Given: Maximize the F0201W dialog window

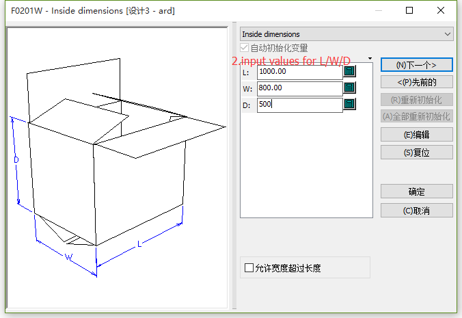Looking at the screenshot, I should click(409, 10).
